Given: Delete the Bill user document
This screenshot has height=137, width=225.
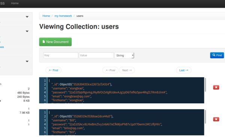Looking at the screenshot, I should pyautogui.click(x=216, y=119).
